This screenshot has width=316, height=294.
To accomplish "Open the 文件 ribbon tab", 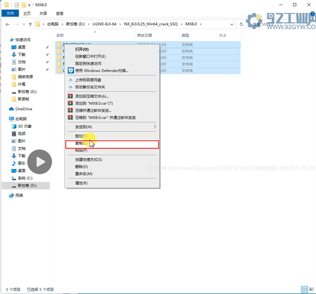I will coord(10,13).
